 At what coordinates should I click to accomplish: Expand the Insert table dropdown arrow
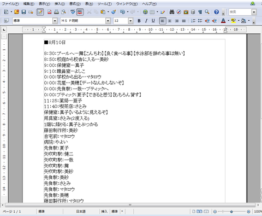pos(157,12)
